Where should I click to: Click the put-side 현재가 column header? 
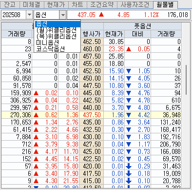click(114, 34)
